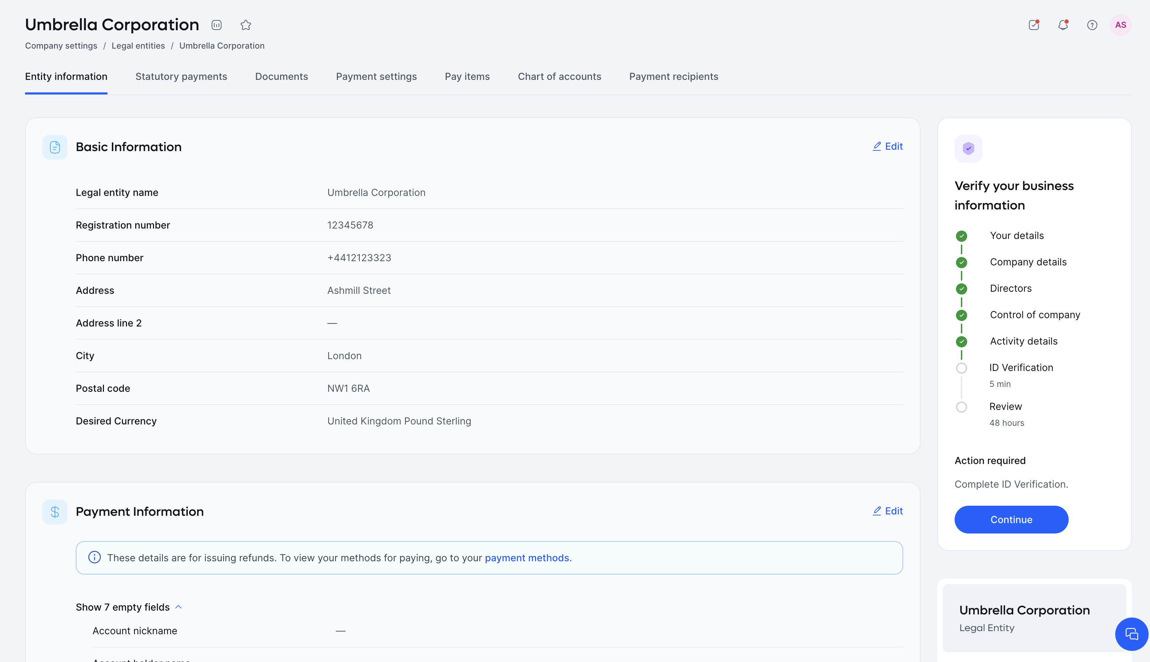The image size is (1150, 662).
Task: Click the Directors green checkmark
Action: (x=962, y=289)
